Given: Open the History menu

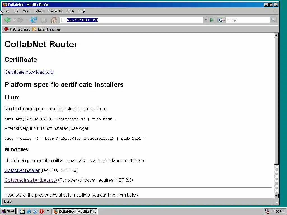Looking at the screenshot, I should click(38, 11).
